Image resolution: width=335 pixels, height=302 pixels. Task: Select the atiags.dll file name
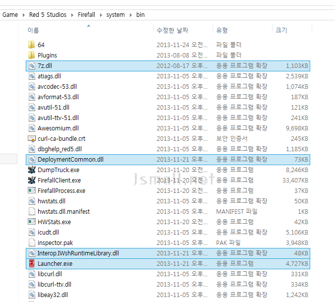(49, 76)
